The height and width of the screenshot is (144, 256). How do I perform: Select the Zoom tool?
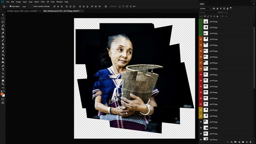[x=3, y=84]
